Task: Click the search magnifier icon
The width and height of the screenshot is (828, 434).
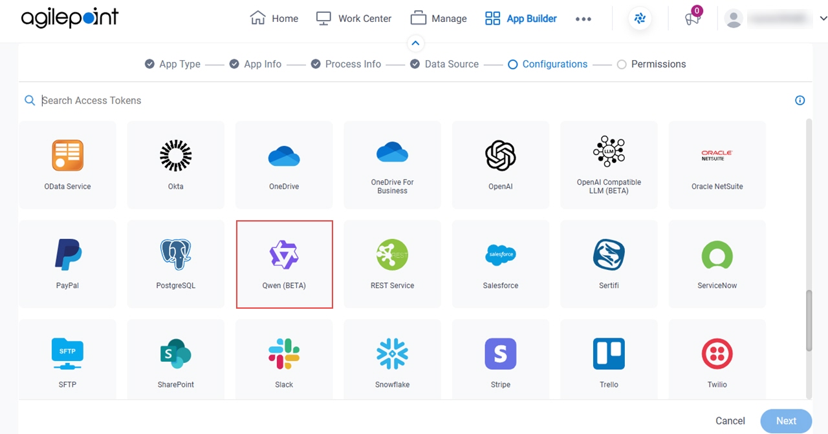Action: 30,100
